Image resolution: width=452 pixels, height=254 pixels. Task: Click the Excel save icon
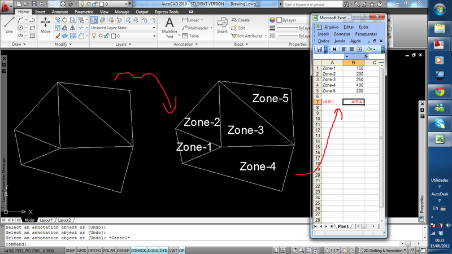pos(319,49)
